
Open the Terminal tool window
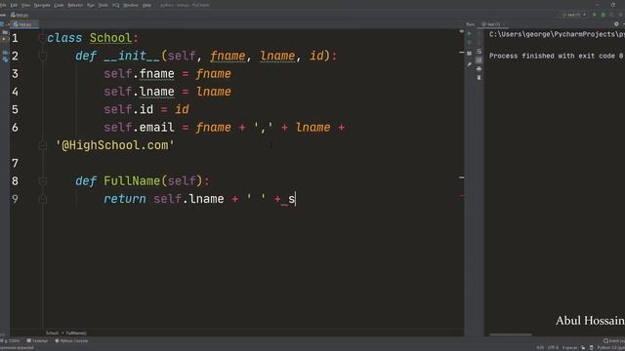click(x=37, y=341)
